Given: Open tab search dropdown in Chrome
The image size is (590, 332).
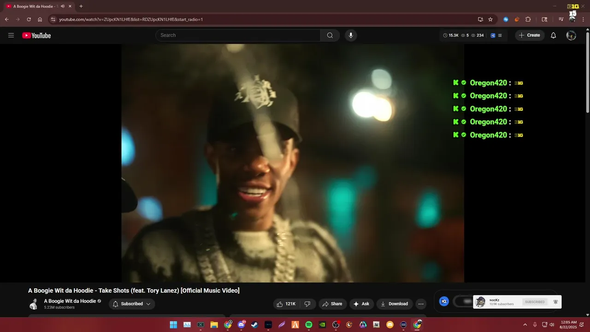Looking at the screenshot, I should point(544,19).
